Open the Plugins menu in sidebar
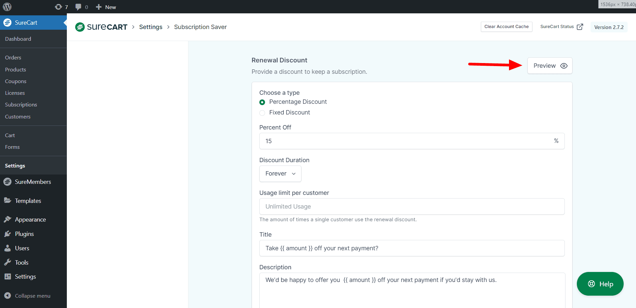The height and width of the screenshot is (308, 636). click(24, 234)
